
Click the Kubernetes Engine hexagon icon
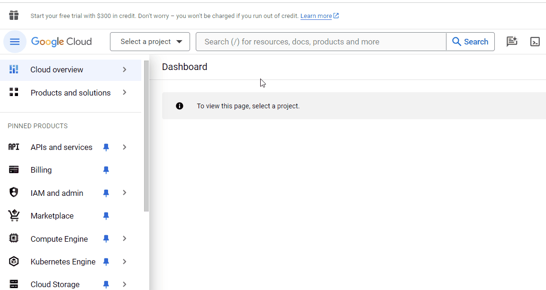click(14, 262)
